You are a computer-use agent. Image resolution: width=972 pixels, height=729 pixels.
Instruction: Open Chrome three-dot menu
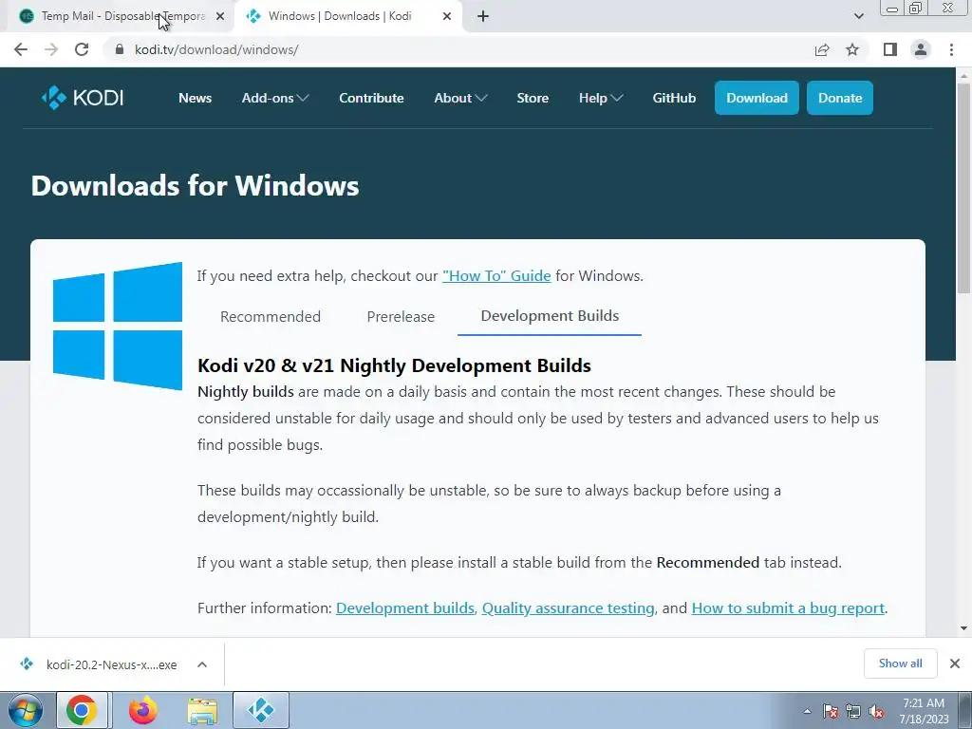[951, 49]
